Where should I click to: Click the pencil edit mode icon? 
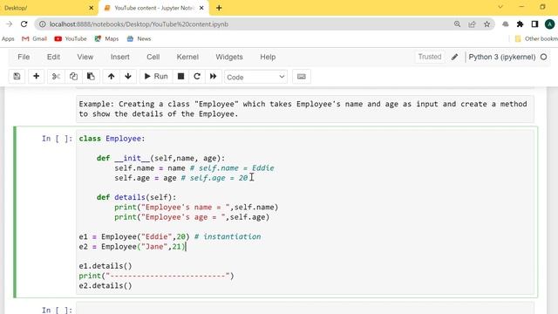click(x=454, y=57)
